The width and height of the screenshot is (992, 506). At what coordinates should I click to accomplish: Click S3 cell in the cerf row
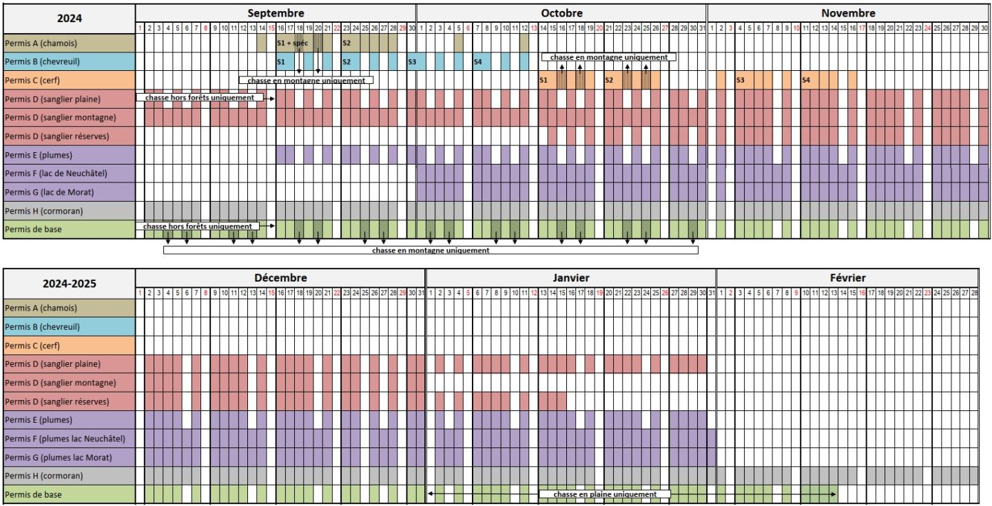point(741,80)
